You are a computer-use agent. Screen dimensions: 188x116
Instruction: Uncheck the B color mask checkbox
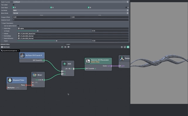[x=88, y=7]
